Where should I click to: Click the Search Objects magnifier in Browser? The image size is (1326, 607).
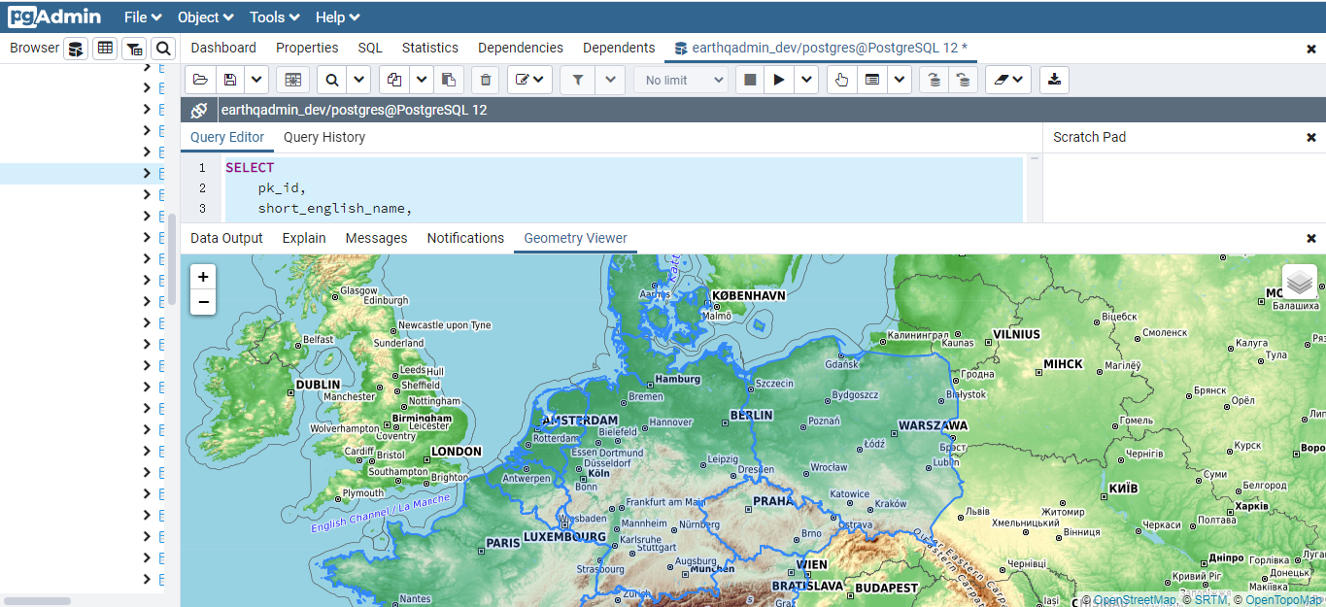pyautogui.click(x=163, y=49)
